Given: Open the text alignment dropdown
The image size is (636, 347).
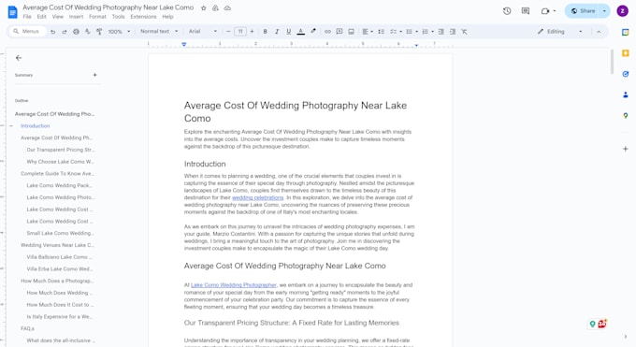Looking at the screenshot, I should tap(368, 31).
